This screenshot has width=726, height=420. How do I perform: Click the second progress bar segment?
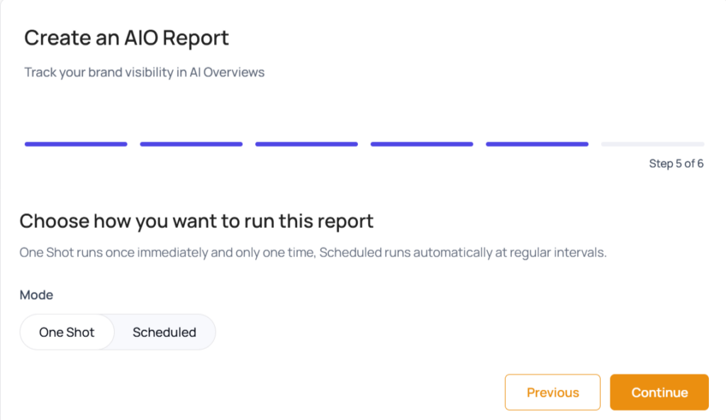[191, 144]
